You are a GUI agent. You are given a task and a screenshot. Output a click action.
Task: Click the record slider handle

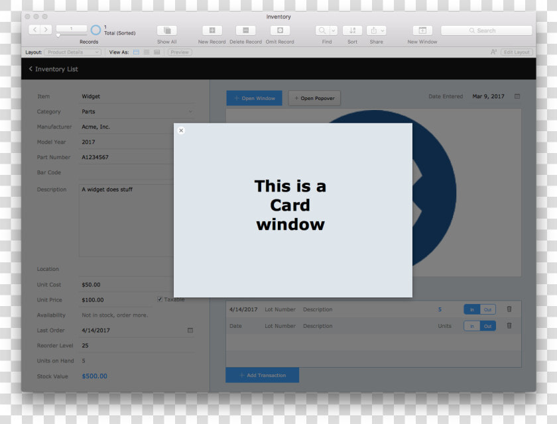coord(58,35)
